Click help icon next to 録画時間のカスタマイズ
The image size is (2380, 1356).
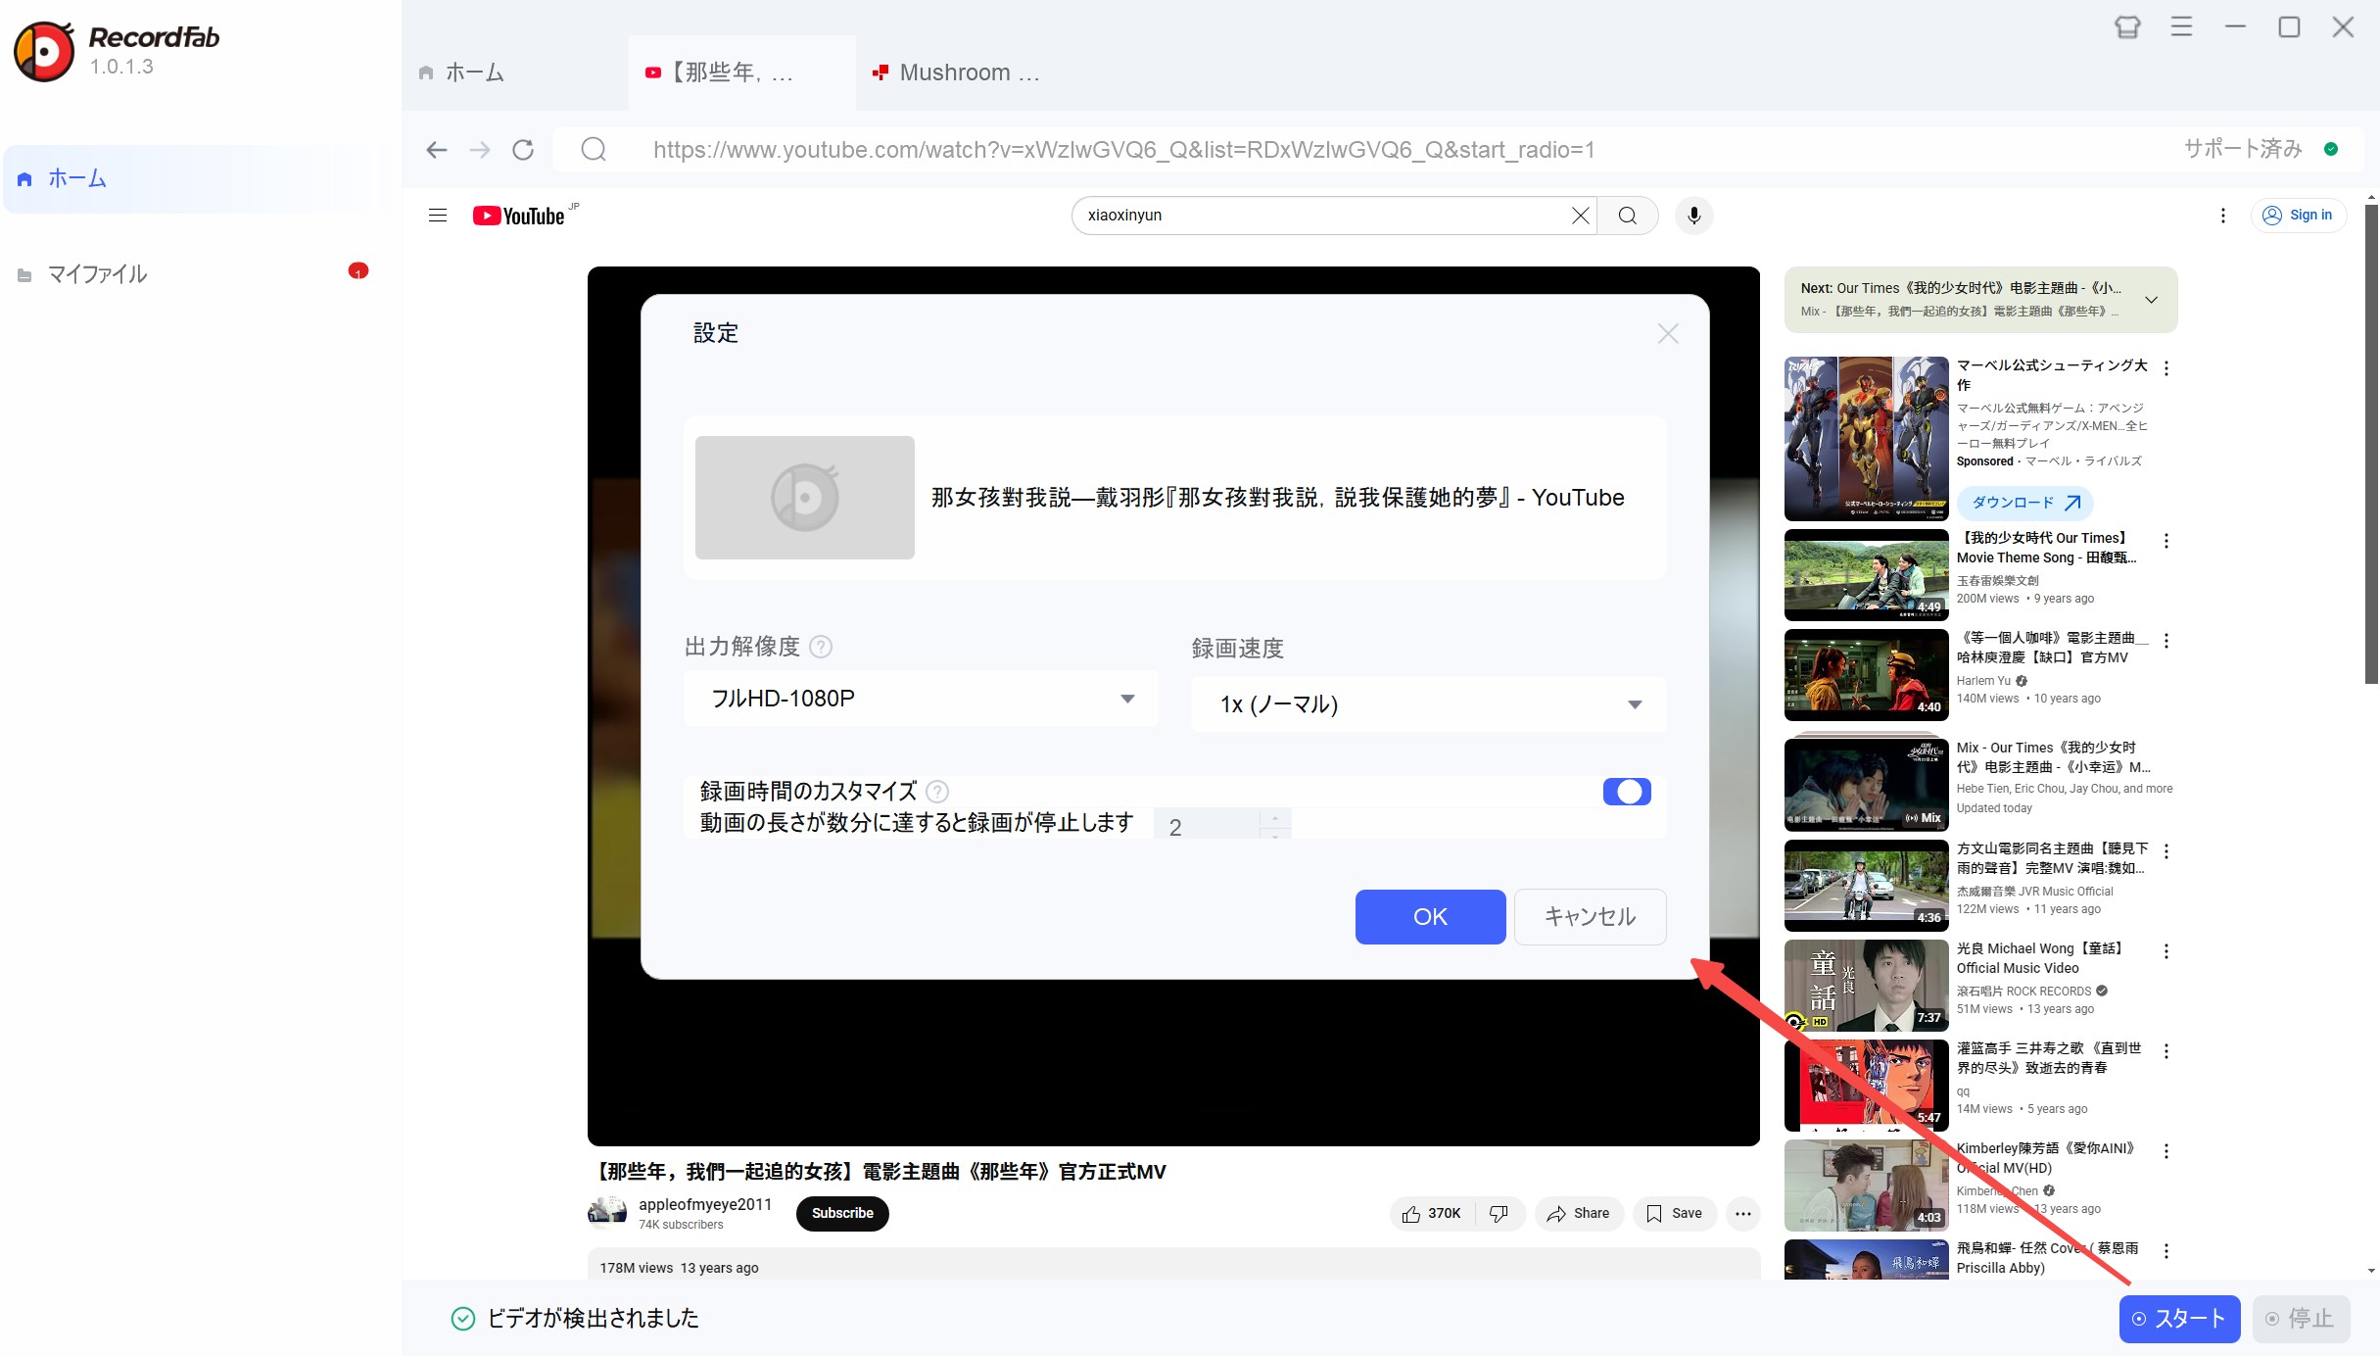(x=937, y=791)
